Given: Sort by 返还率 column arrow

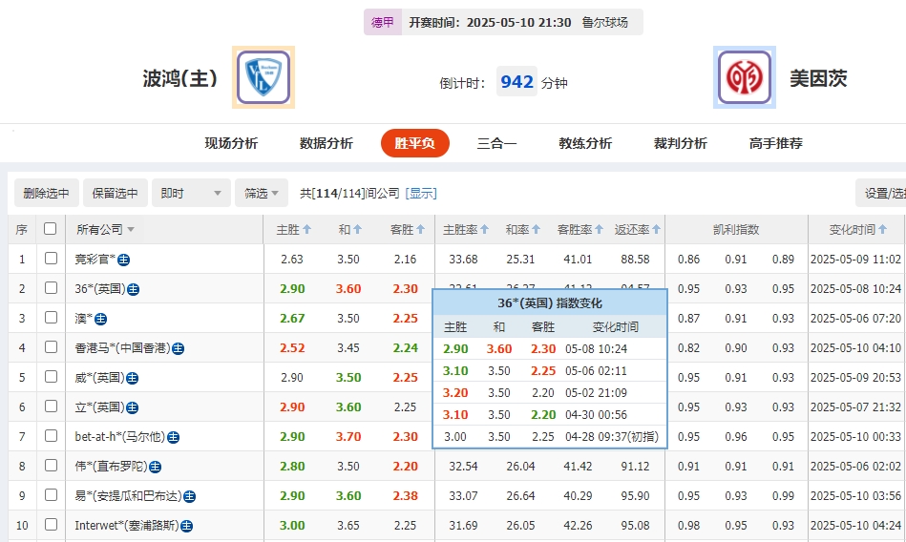Looking at the screenshot, I should [656, 230].
